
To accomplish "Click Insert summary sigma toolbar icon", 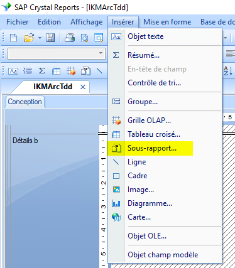I will point(41,71).
